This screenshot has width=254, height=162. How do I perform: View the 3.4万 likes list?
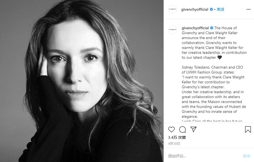[177, 137]
